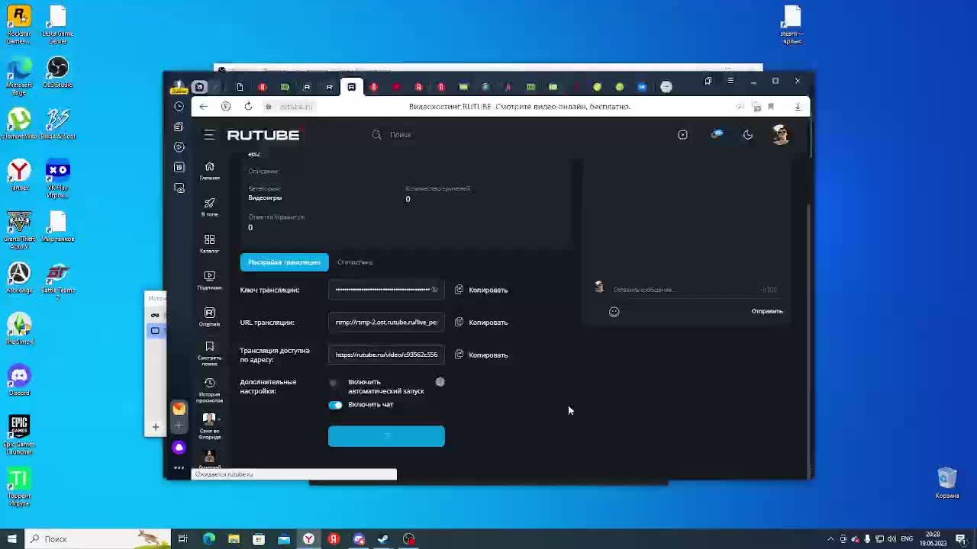Go back in the browser
This screenshot has height=549, width=977.
203,107
